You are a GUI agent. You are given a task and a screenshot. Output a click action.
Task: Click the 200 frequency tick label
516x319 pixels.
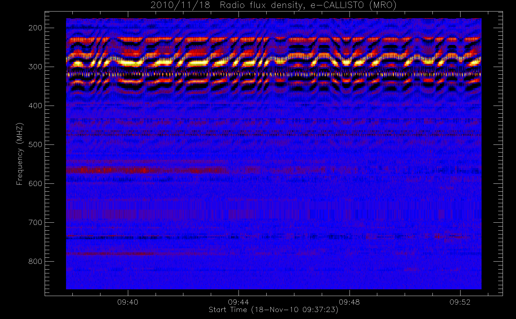pyautogui.click(x=35, y=28)
